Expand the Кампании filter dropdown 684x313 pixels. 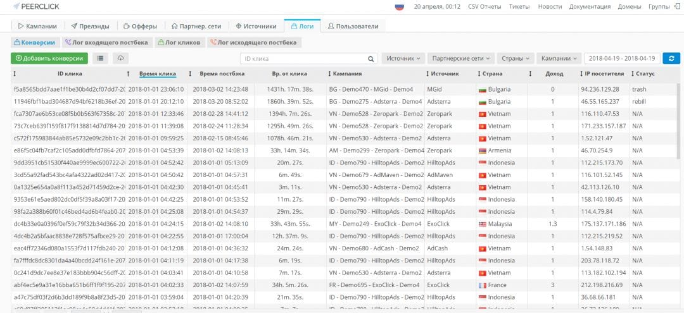pyautogui.click(x=559, y=58)
